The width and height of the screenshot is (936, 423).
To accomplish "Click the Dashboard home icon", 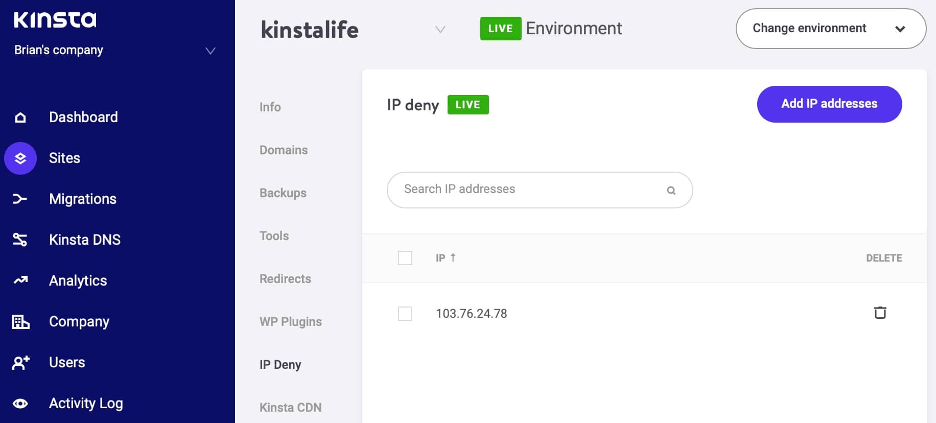I will 20,118.
